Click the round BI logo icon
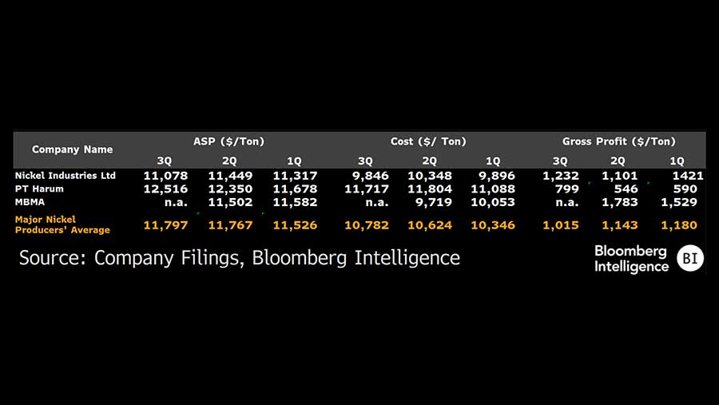 point(690,259)
